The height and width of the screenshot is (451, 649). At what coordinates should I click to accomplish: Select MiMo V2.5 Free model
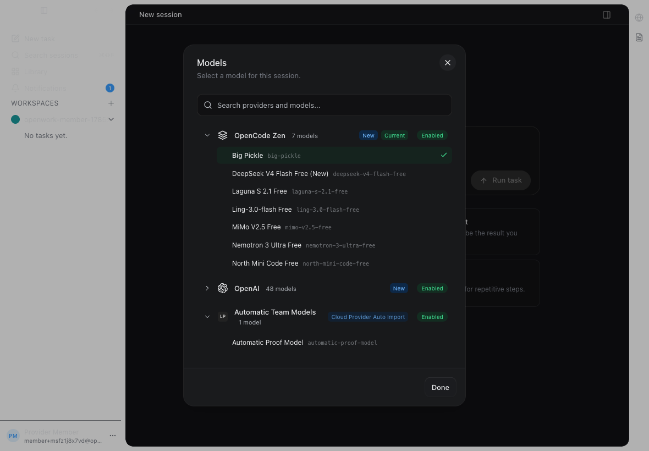pyautogui.click(x=334, y=227)
